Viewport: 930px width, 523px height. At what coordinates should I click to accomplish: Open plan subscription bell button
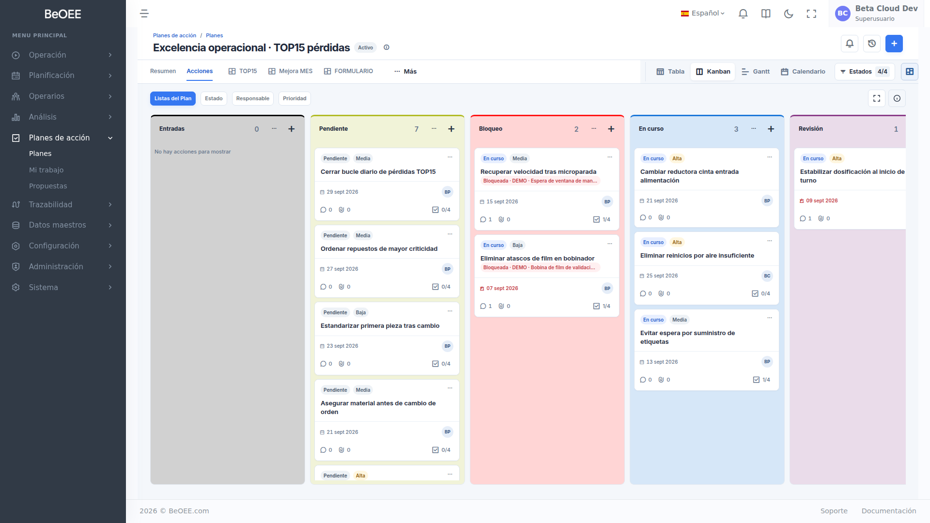[850, 44]
